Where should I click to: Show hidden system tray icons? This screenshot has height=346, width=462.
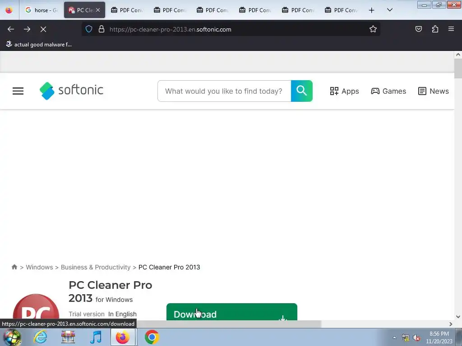tap(394, 337)
